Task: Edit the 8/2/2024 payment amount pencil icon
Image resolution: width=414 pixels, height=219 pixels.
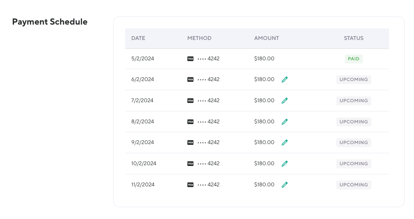Action: point(284,122)
